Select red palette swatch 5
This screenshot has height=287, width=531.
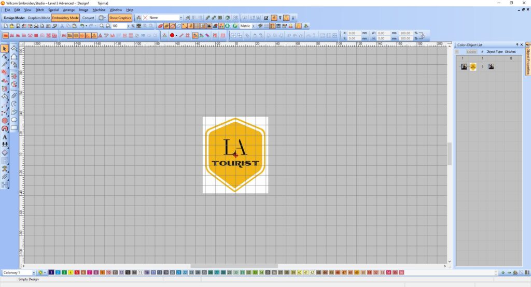(x=77, y=272)
